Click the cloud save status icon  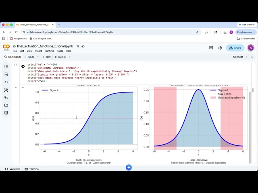coord(83,46)
